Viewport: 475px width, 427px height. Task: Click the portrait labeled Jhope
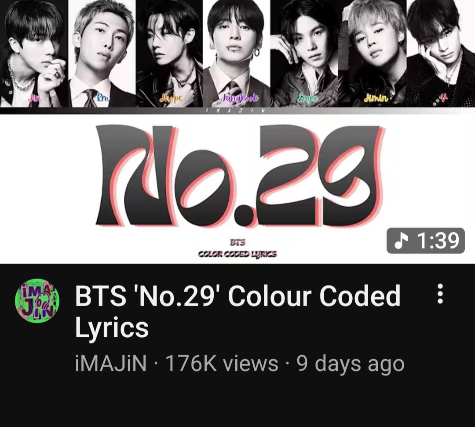coord(169,53)
